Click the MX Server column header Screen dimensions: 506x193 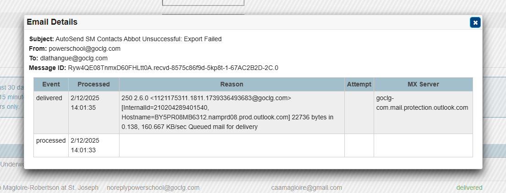424,85
